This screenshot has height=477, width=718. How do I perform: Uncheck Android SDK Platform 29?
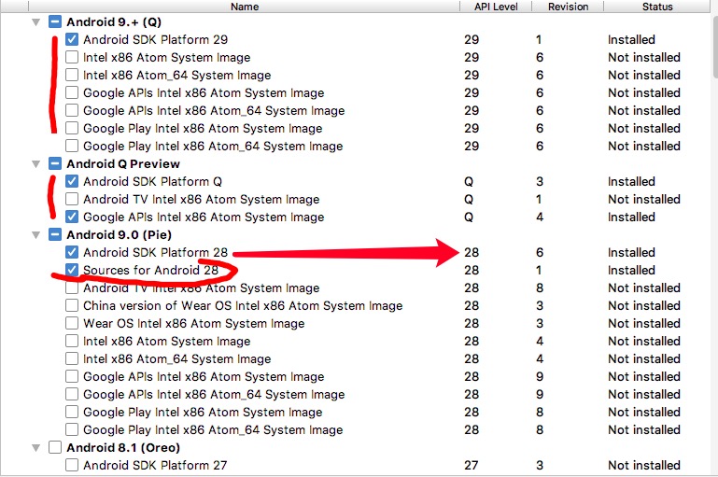point(72,39)
